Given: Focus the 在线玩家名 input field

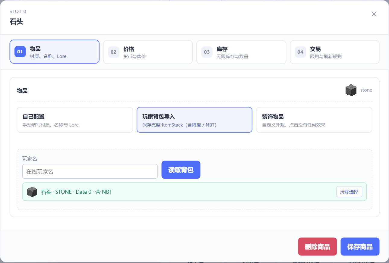Looking at the screenshot, I should click(x=90, y=171).
